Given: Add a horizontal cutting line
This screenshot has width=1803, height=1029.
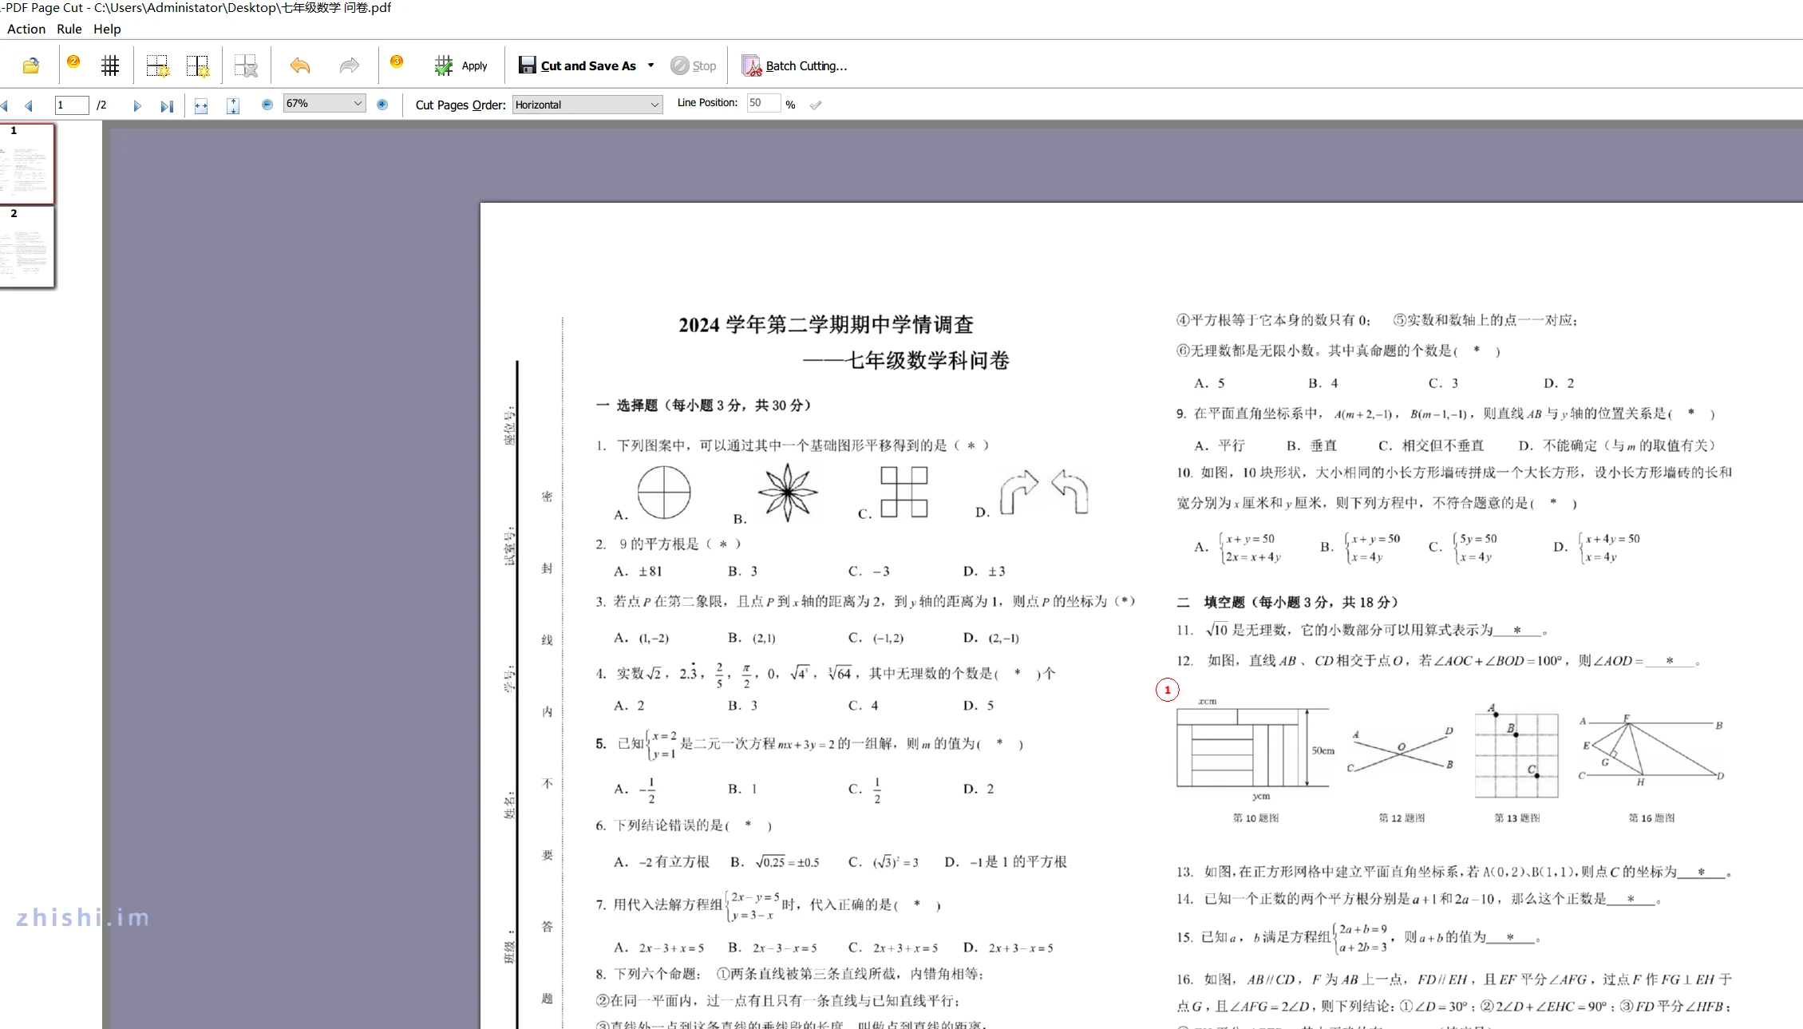Looking at the screenshot, I should tap(157, 65).
